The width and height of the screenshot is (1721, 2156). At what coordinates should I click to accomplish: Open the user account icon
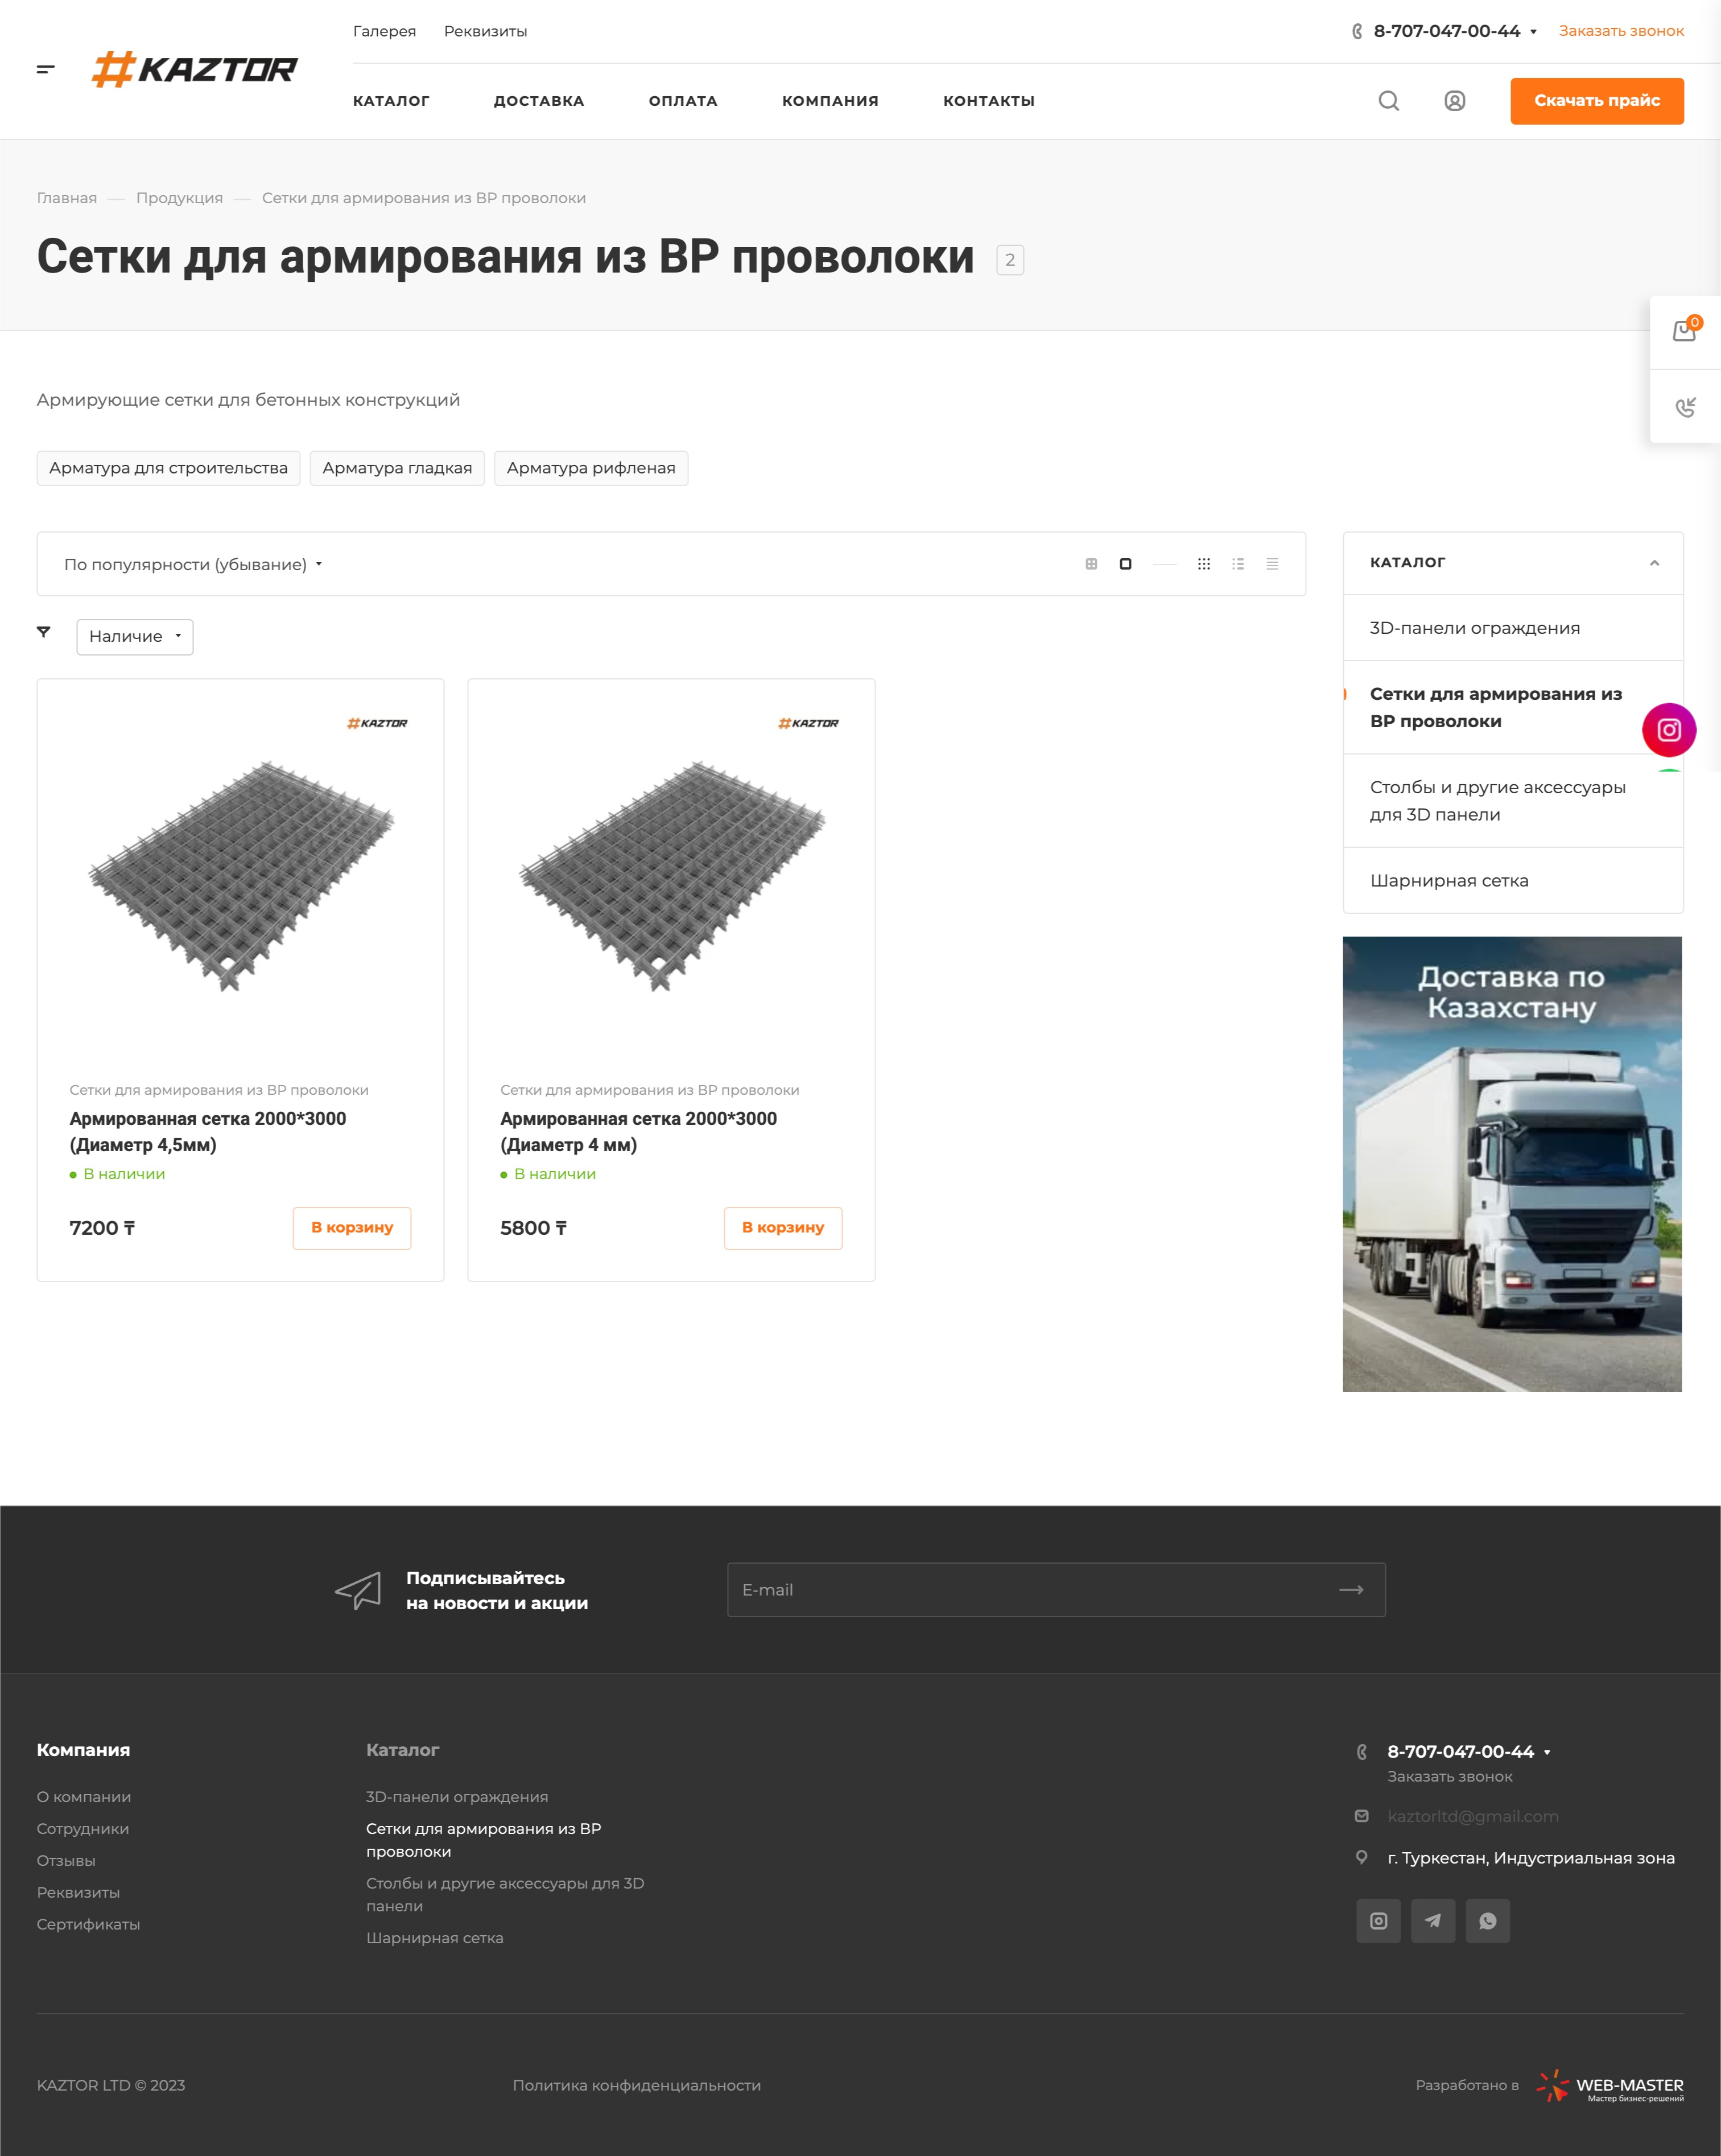click(x=1454, y=101)
